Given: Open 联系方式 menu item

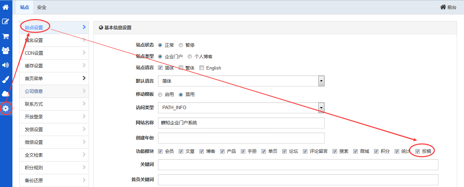Looking at the screenshot, I should click(54, 104).
